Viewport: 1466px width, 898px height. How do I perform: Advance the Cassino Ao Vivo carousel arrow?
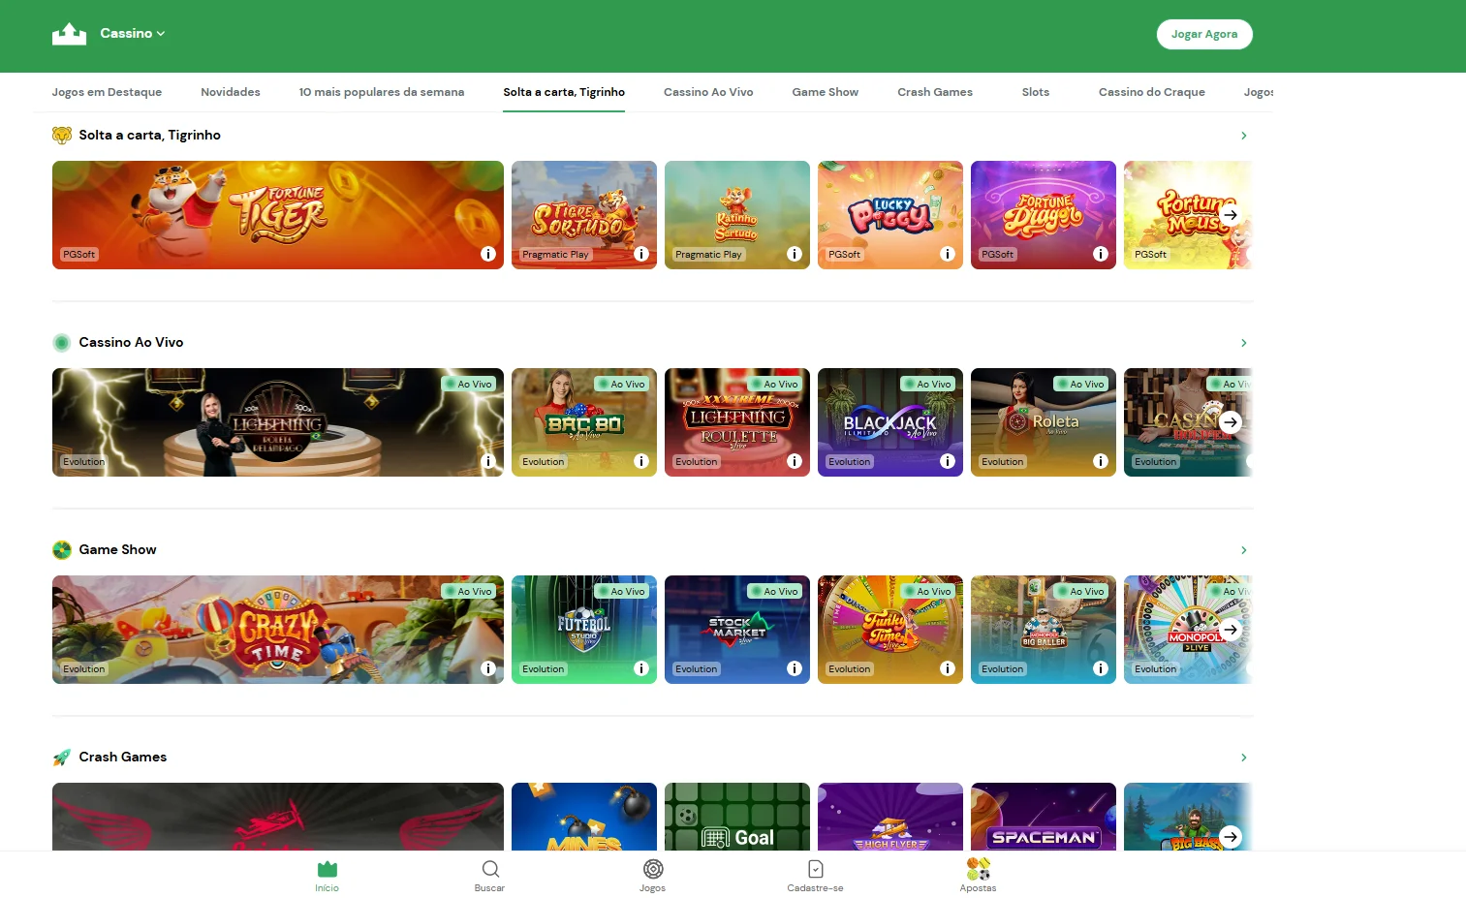click(1231, 422)
